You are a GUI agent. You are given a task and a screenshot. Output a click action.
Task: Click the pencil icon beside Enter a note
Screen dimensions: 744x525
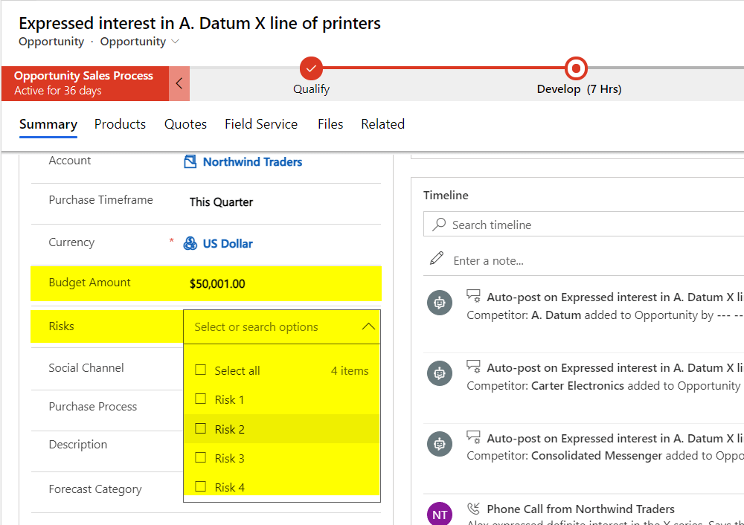437,259
